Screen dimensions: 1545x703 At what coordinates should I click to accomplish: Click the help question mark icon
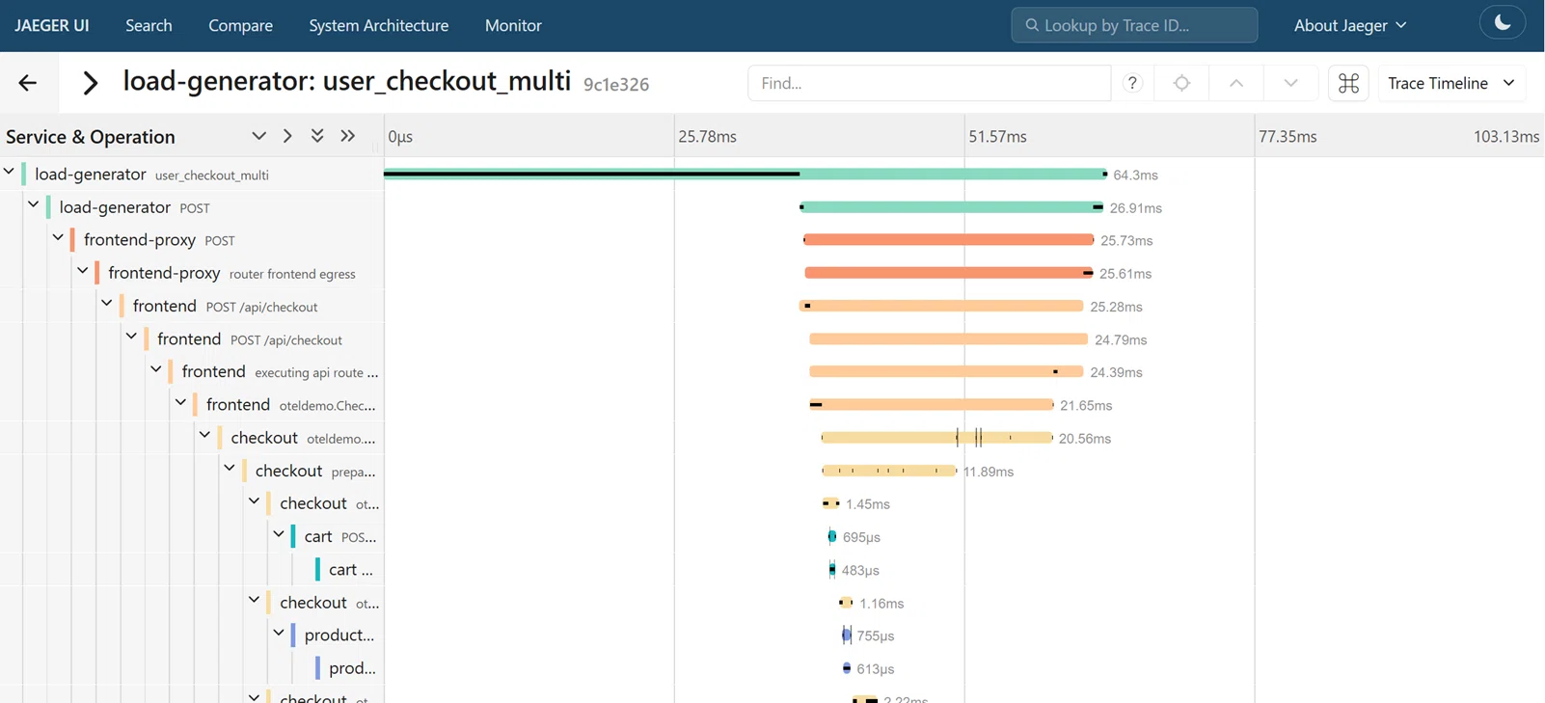coord(1133,83)
